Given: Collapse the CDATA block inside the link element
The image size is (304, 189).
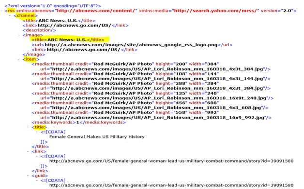Looking at the screenshot, I should (x=37, y=156).
